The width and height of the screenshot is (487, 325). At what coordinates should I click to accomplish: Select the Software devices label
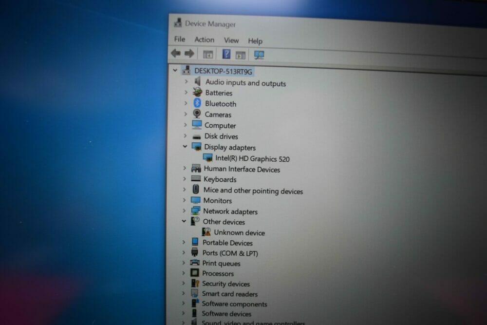226,314
